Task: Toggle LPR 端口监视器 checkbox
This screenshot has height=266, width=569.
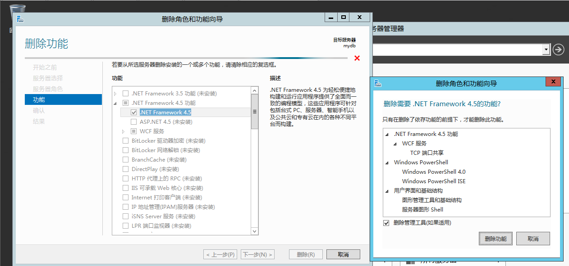Action: click(x=126, y=226)
